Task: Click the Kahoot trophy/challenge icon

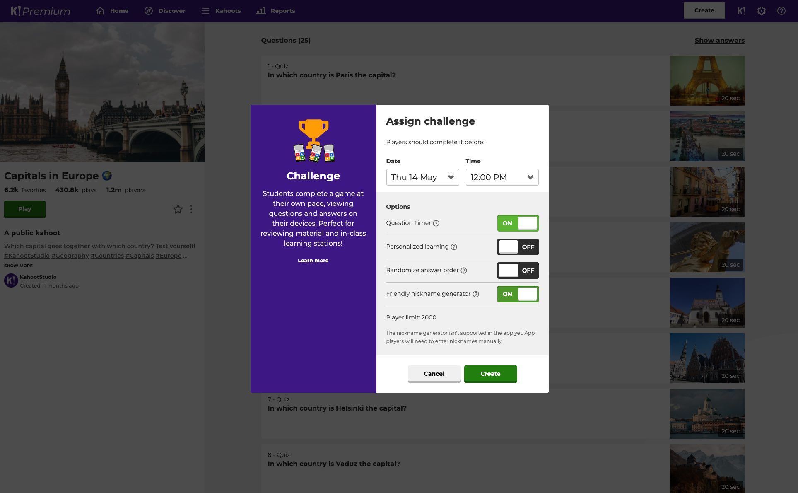Action: click(x=313, y=140)
